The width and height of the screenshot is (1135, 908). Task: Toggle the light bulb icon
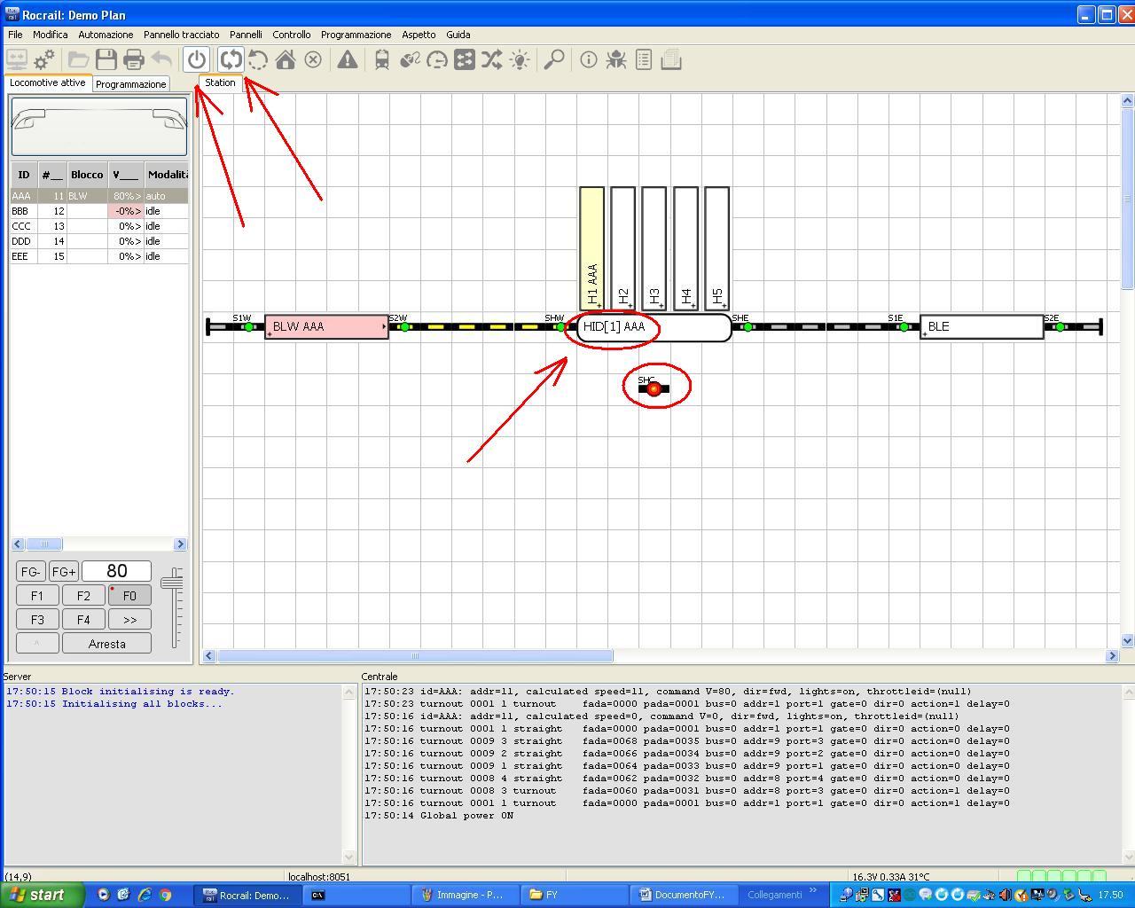[520, 60]
